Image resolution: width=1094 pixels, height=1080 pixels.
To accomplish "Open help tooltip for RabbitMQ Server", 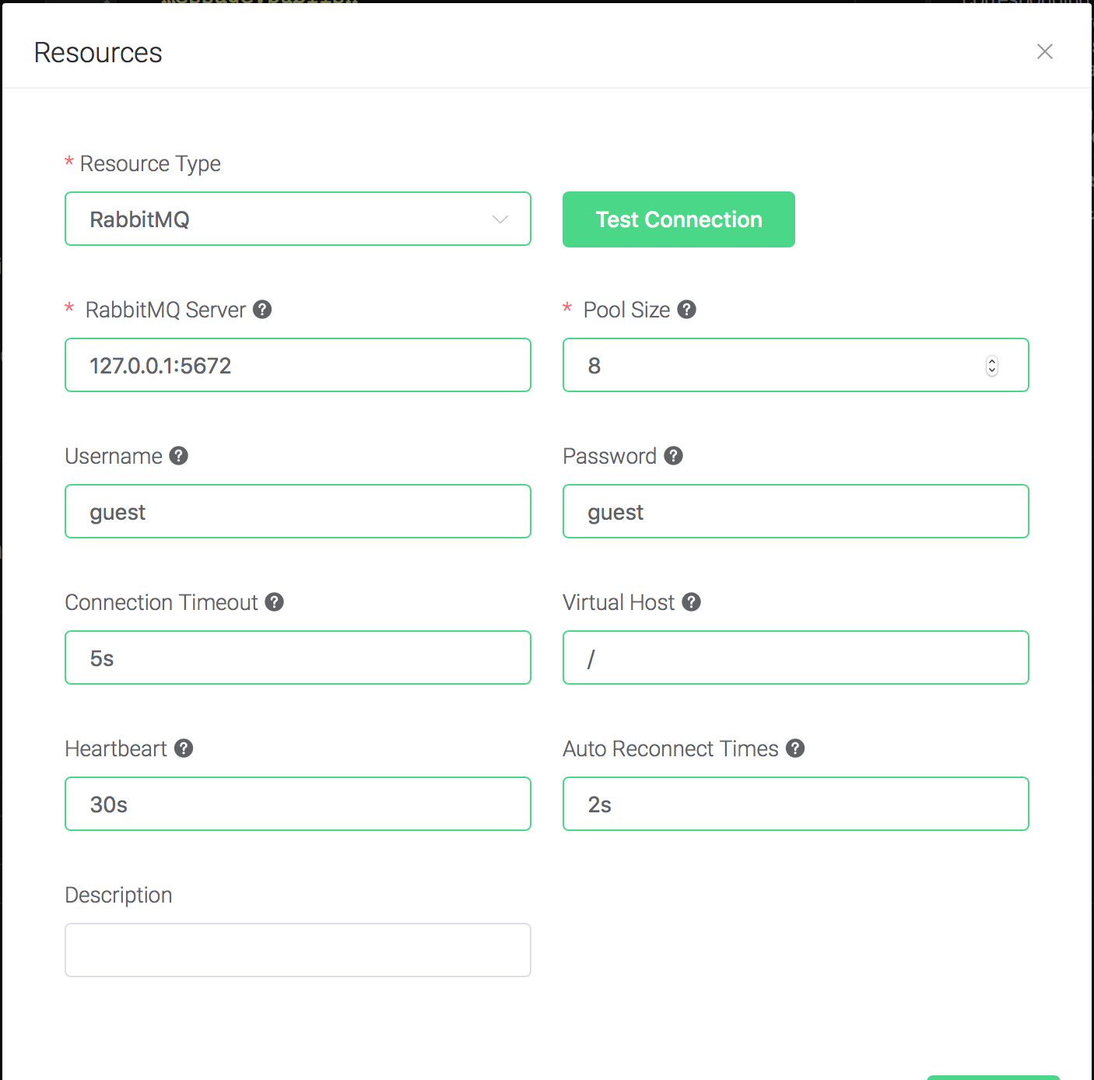I will pyautogui.click(x=262, y=310).
